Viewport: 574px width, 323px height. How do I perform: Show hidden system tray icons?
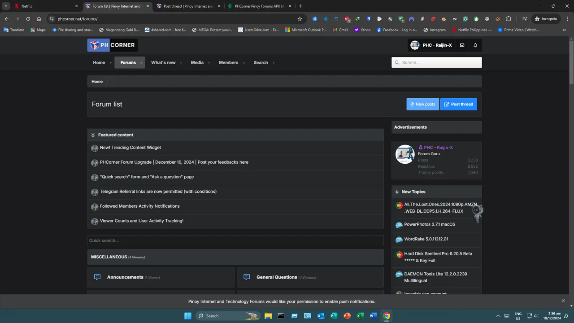498,316
